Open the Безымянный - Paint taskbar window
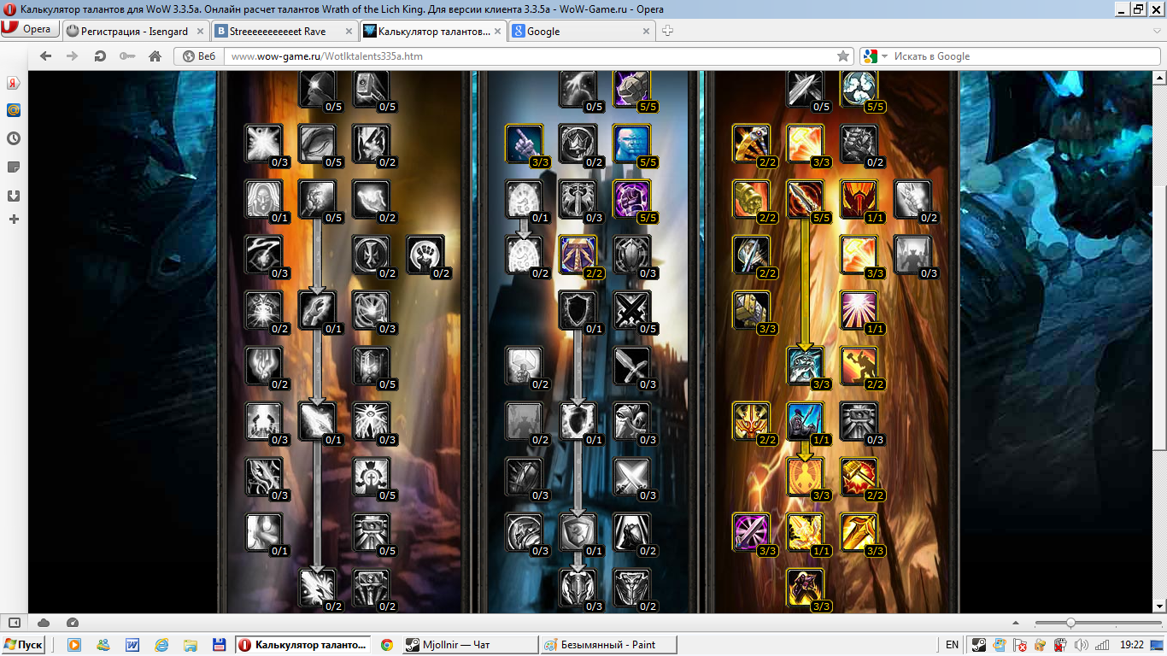This screenshot has width=1167, height=656. click(609, 645)
